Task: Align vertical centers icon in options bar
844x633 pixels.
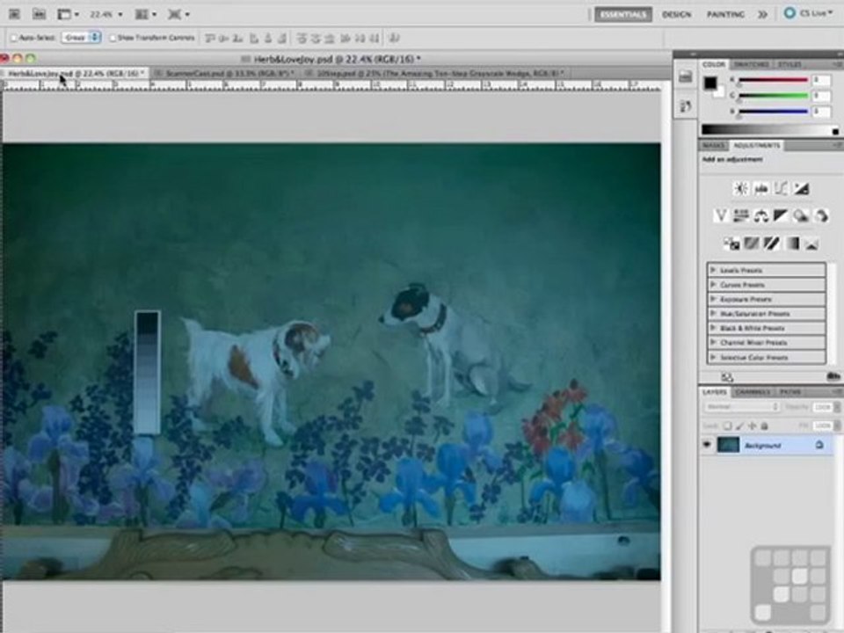Action: coord(223,38)
